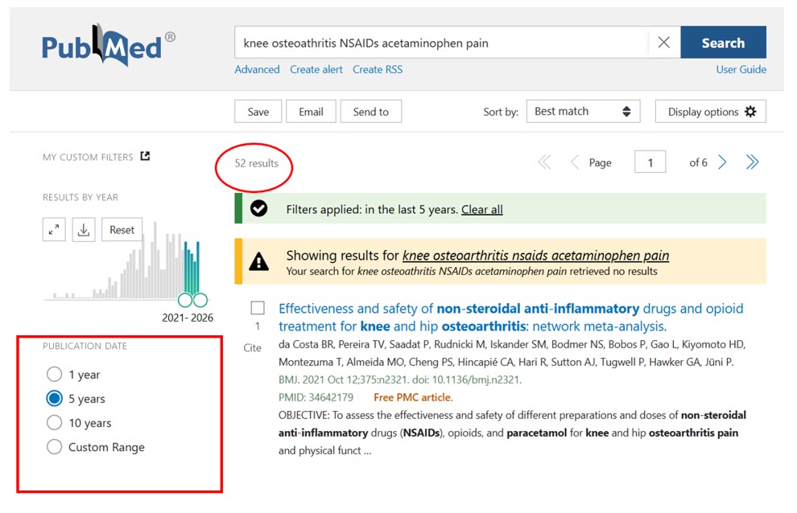Click inside the page number field
Viewport: 797px width, 513px height.
649,162
